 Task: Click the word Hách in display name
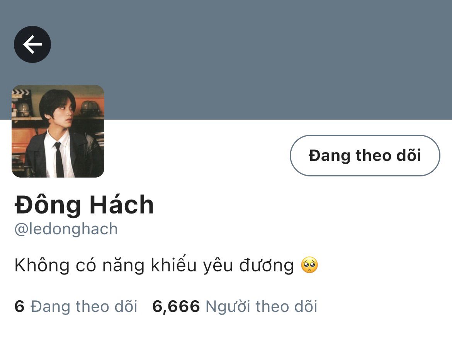(x=122, y=205)
